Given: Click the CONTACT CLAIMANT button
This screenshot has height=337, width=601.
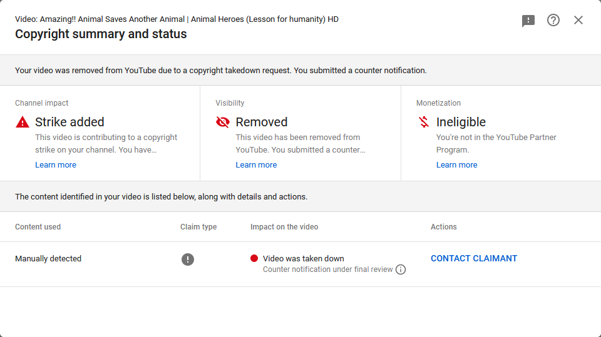Looking at the screenshot, I should click(x=474, y=258).
